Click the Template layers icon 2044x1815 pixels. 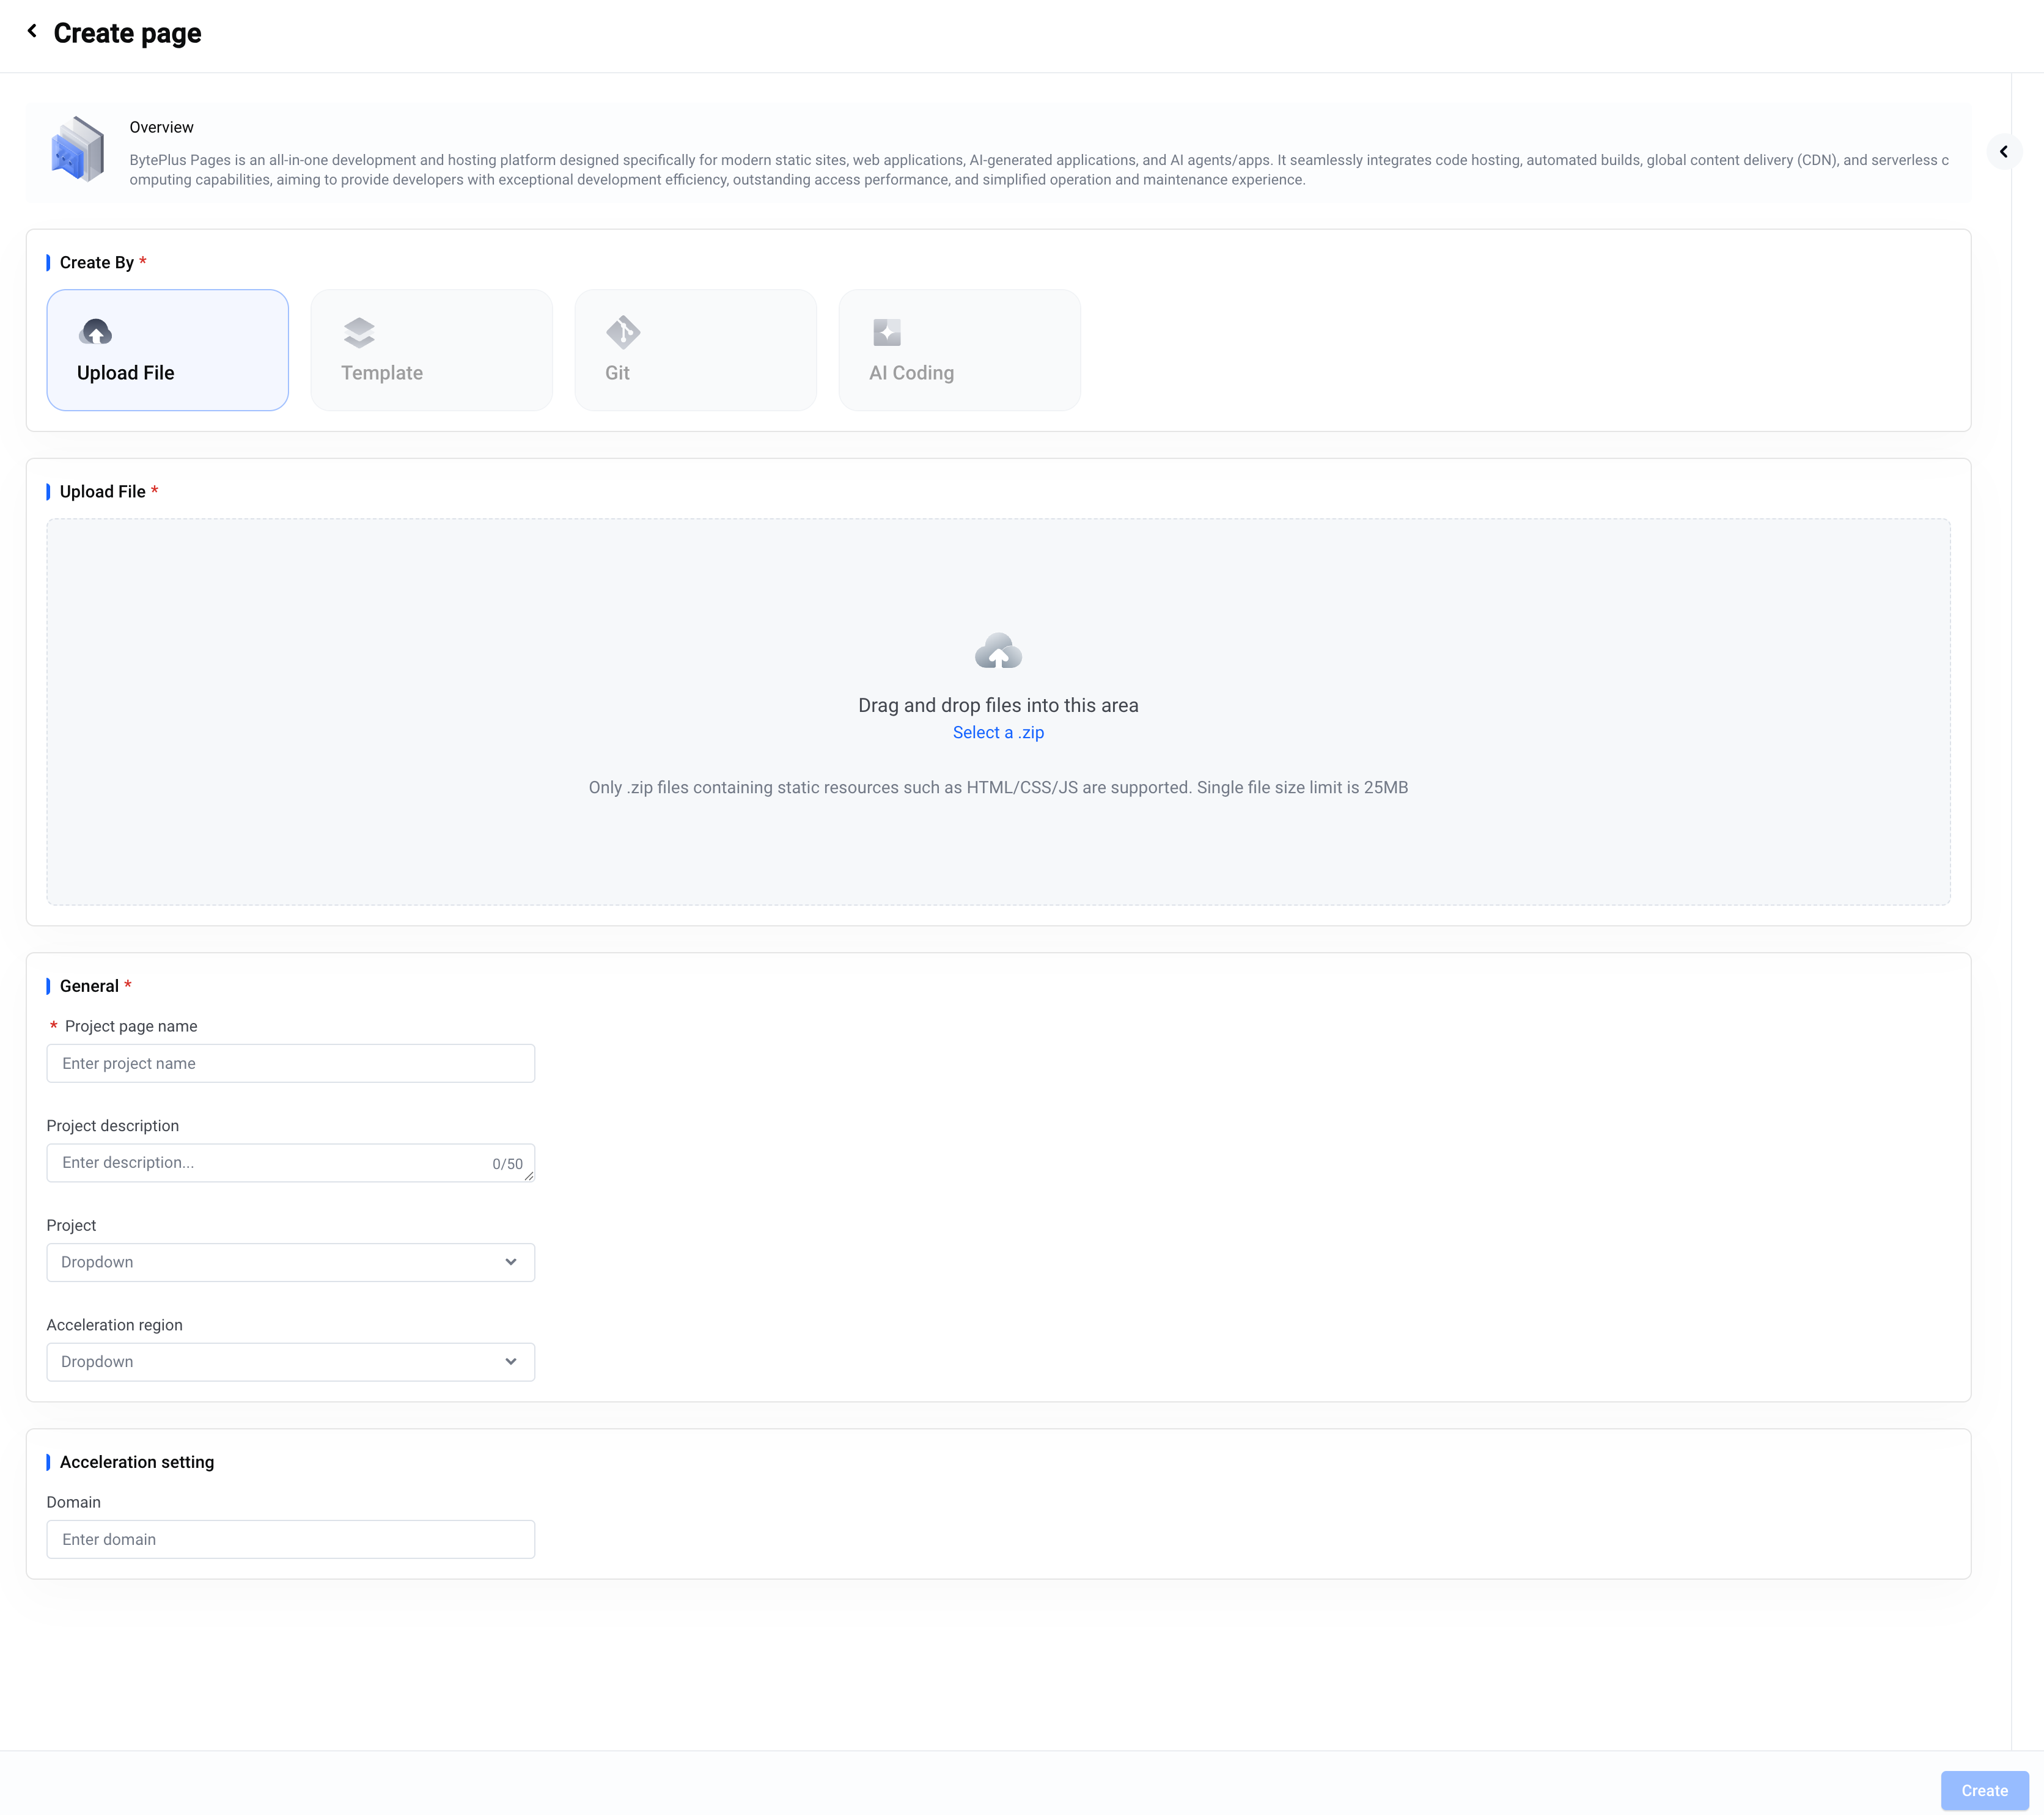click(359, 332)
